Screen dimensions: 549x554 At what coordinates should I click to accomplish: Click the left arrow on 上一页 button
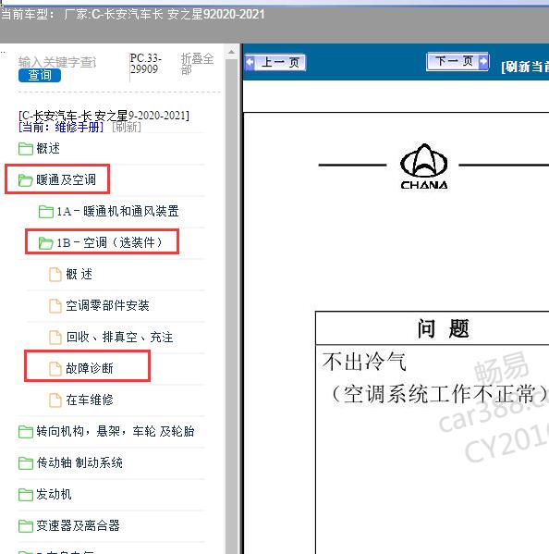click(x=250, y=63)
